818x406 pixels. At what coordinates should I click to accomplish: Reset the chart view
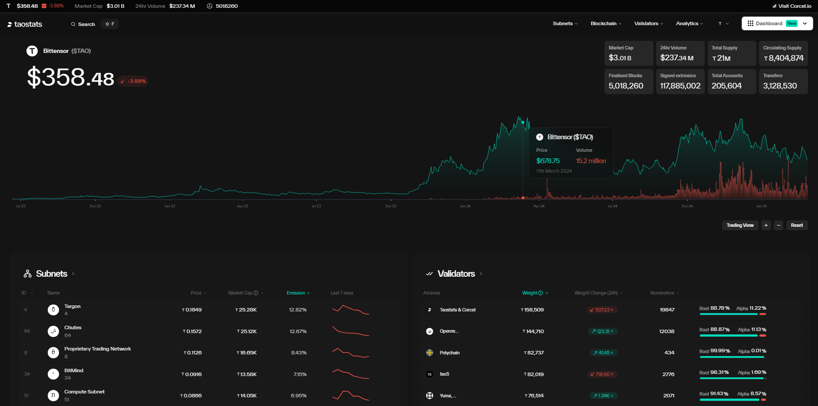[796, 225]
